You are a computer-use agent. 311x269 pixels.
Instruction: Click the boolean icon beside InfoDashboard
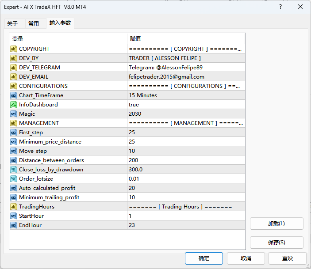click(13, 105)
